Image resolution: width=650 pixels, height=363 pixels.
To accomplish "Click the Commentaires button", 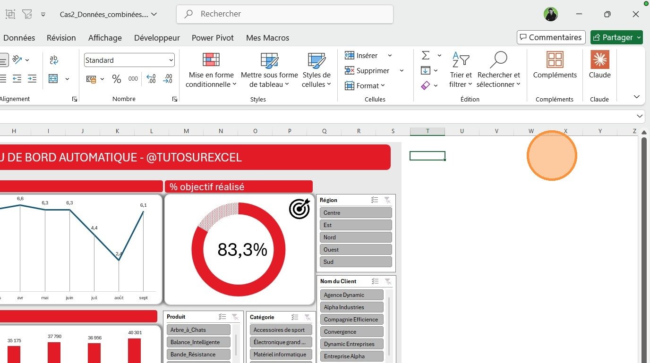I will coord(551,37).
